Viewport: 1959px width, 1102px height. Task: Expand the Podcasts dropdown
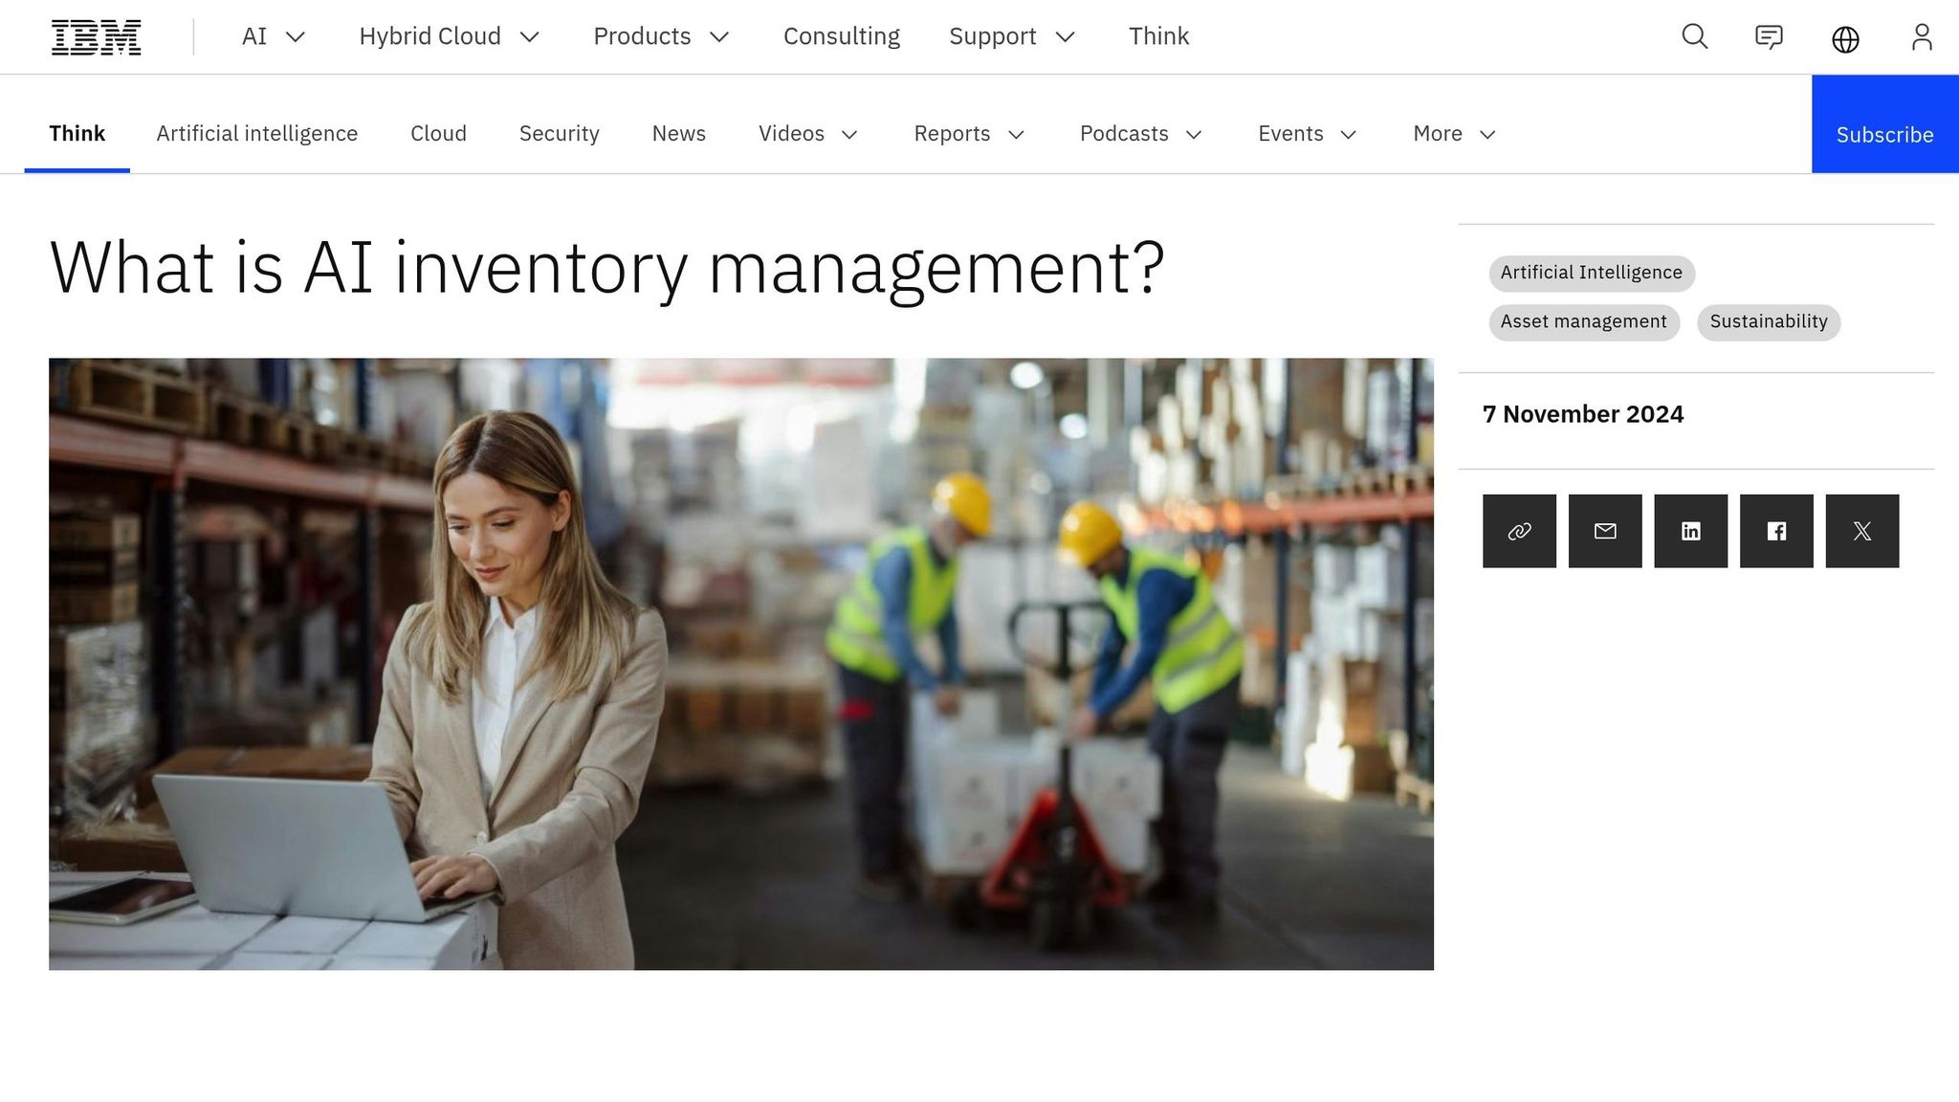click(x=1140, y=134)
